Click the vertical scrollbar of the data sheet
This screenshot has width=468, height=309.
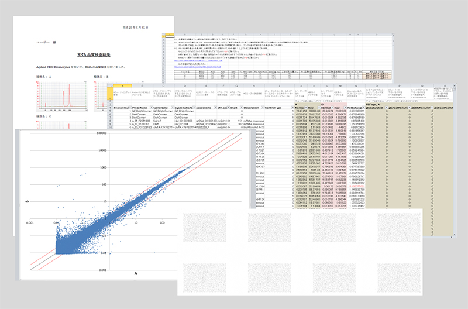(x=455, y=161)
